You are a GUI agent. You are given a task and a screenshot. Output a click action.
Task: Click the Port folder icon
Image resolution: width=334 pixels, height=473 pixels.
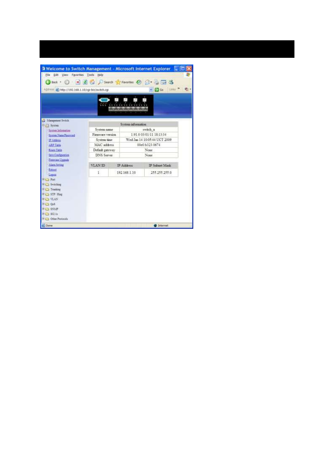tap(47, 179)
